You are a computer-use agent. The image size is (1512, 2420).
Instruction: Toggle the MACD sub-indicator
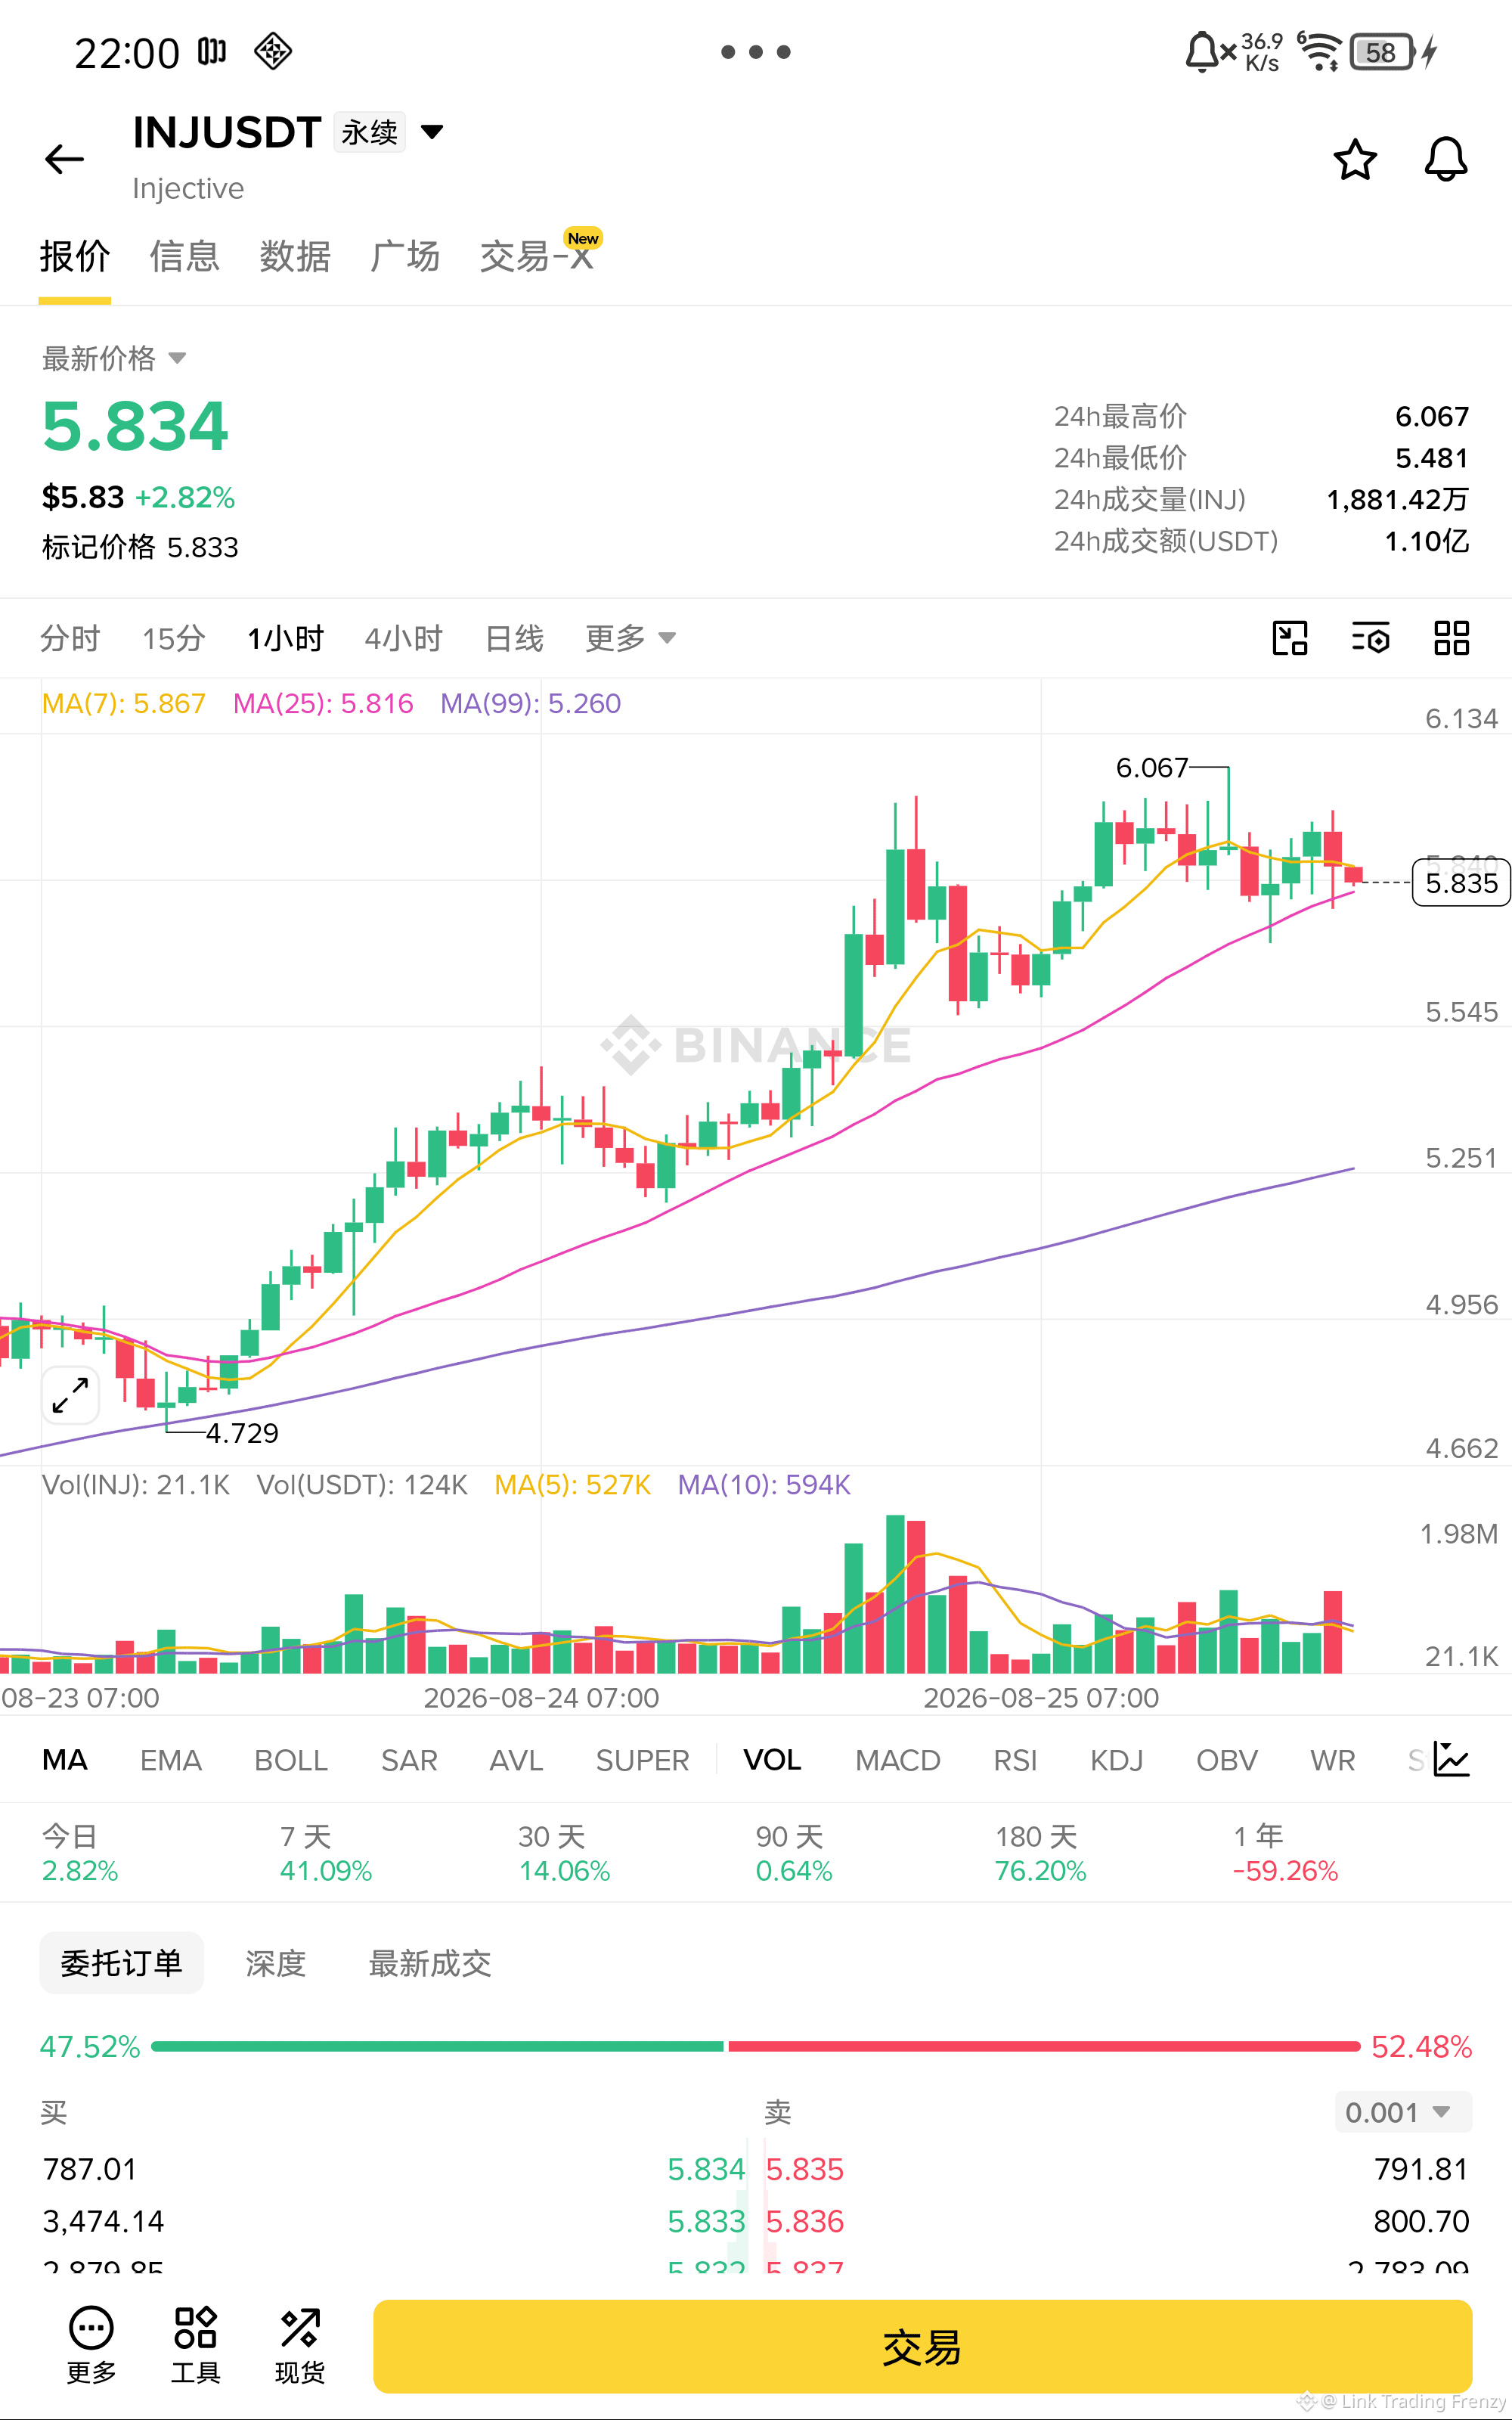tap(898, 1760)
